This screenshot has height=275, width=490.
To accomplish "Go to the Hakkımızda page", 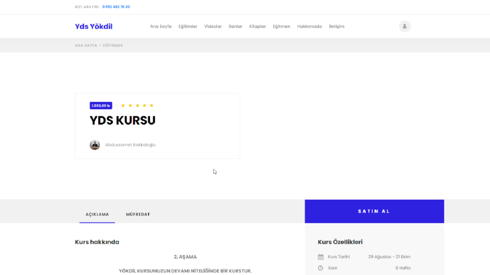I will [x=310, y=27].
